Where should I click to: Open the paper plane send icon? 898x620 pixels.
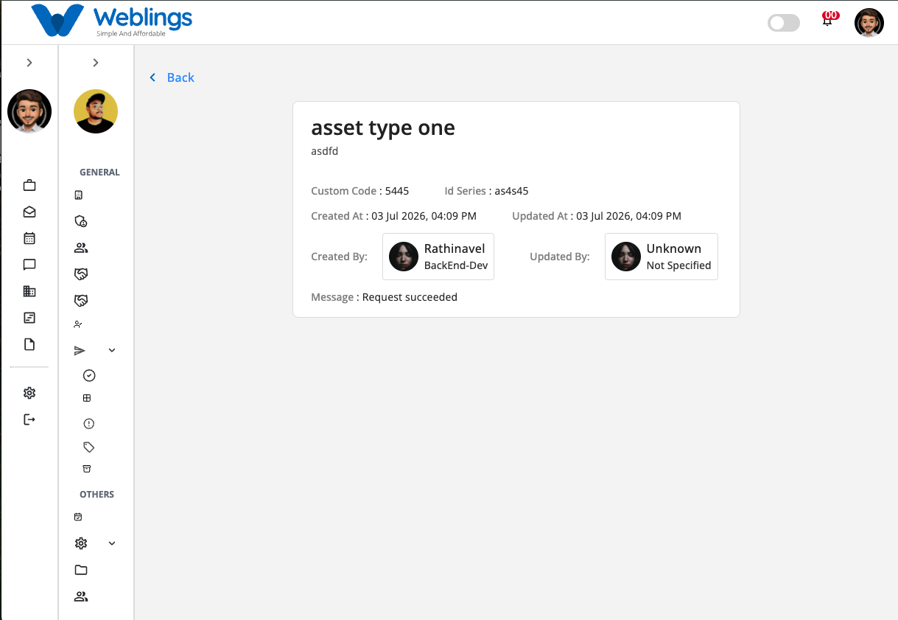(80, 351)
